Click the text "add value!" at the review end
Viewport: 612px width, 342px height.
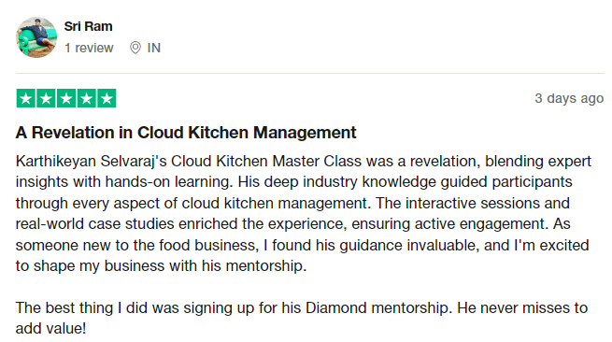point(50,329)
